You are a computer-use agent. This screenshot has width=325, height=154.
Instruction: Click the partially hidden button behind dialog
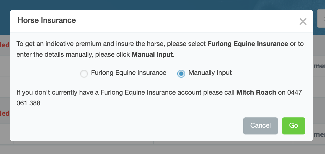(x=321, y=18)
